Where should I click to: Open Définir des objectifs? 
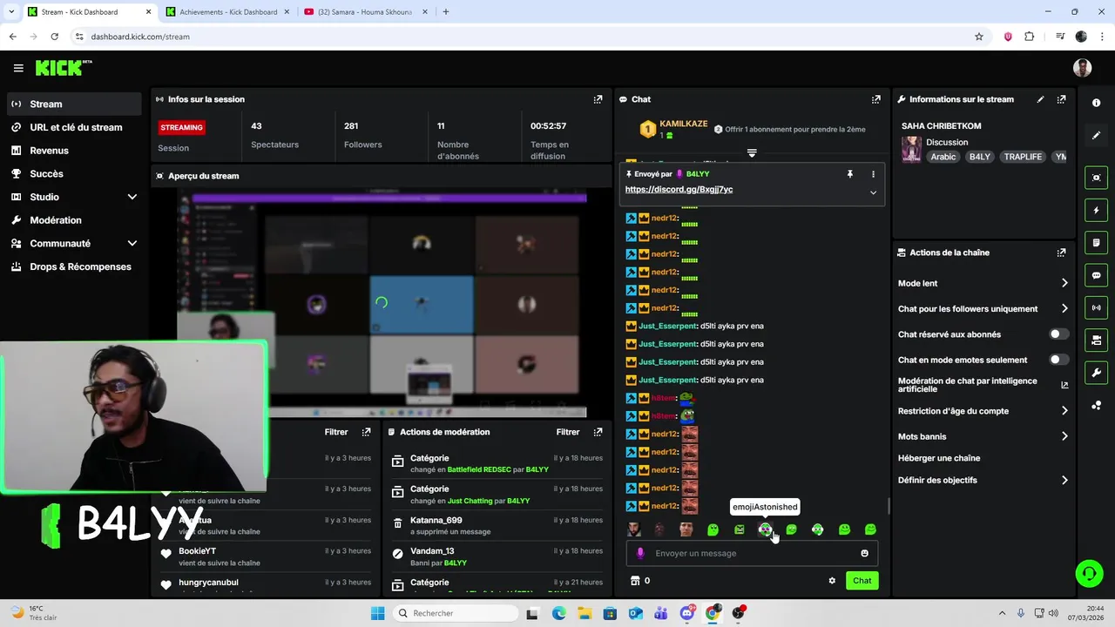[x=983, y=480]
